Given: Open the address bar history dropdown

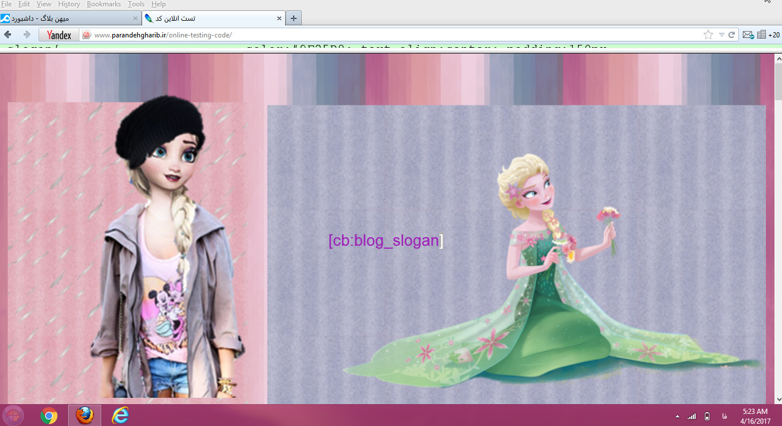Looking at the screenshot, I should tap(722, 35).
